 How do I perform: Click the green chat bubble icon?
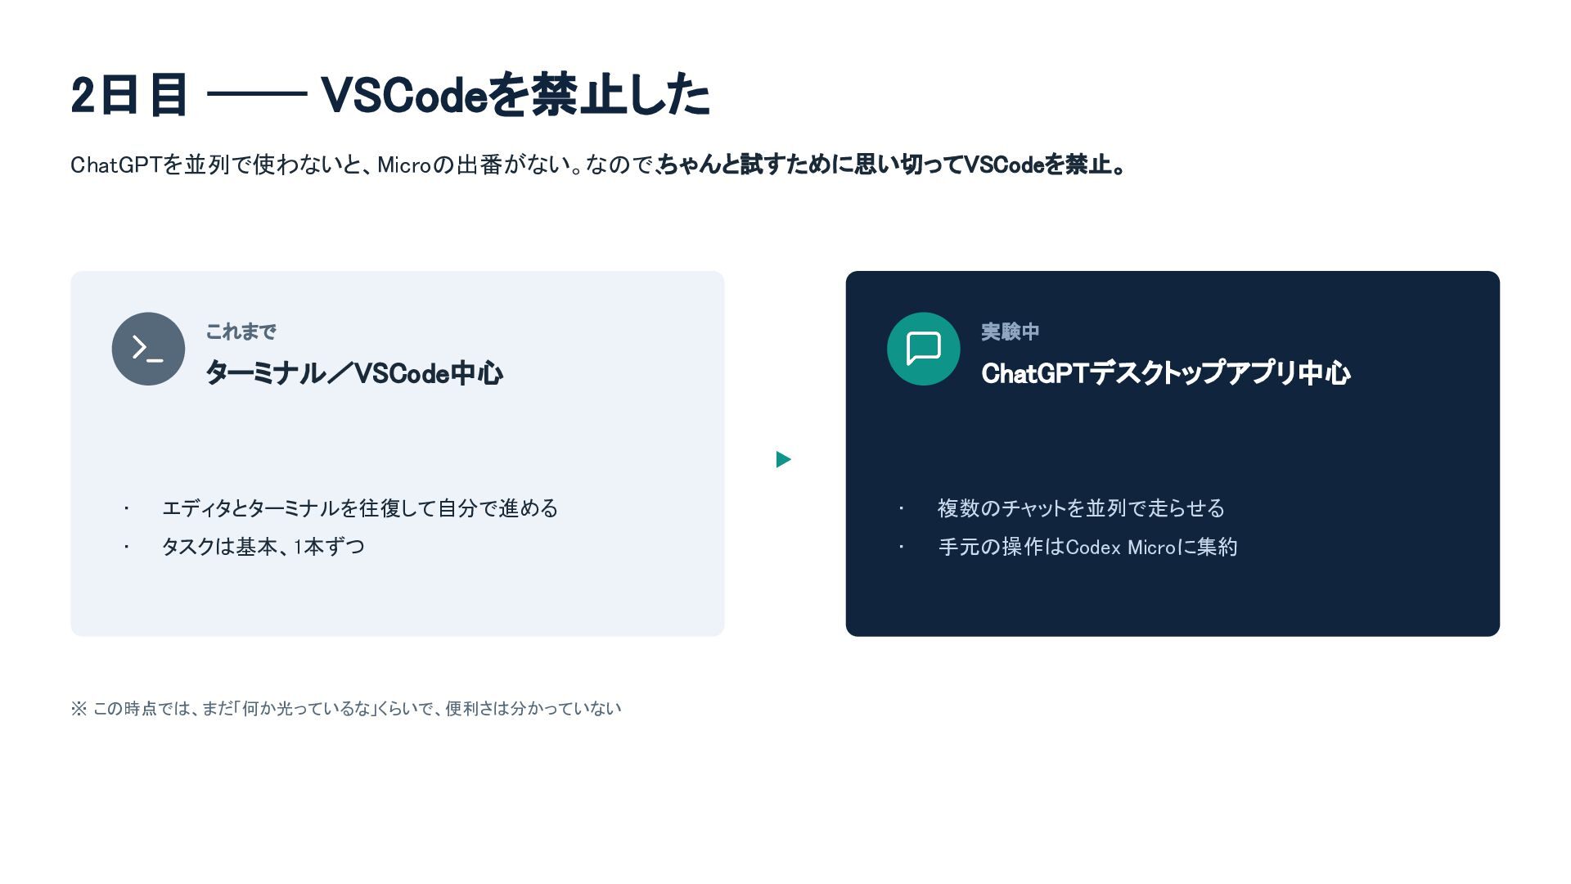coord(923,349)
